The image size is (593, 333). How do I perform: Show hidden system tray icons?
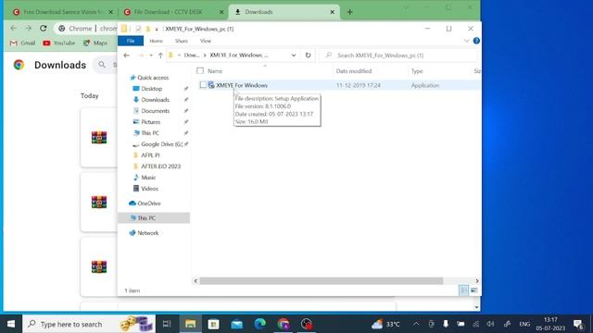pos(416,324)
